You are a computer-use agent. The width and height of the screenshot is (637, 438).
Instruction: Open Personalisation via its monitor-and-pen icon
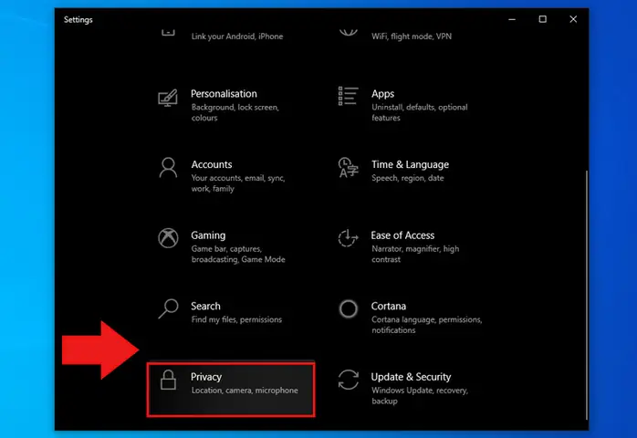click(168, 98)
